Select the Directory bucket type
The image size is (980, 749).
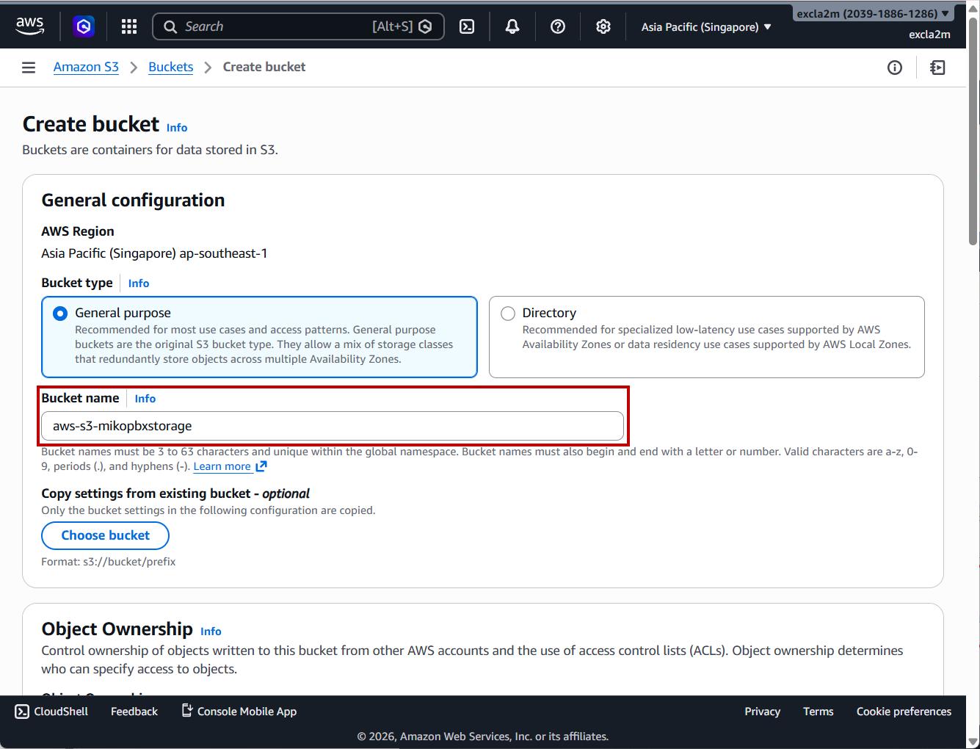point(508,314)
